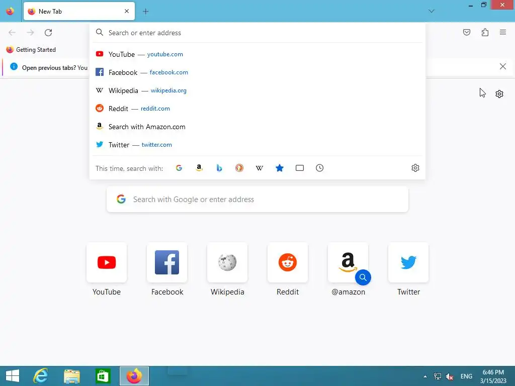Open the clock showing 6:46 PM
Viewport: 515px width, 386px height.
coord(493,376)
